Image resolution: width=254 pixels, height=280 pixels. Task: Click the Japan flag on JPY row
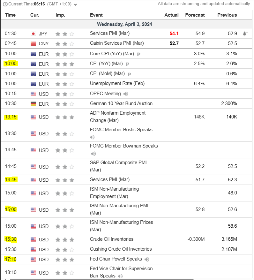(x=33, y=34)
